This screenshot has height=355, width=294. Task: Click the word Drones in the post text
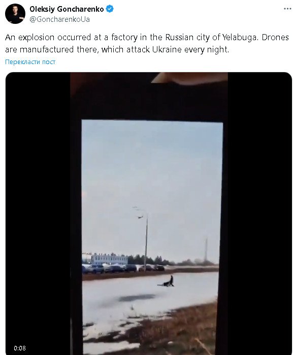tap(275, 37)
